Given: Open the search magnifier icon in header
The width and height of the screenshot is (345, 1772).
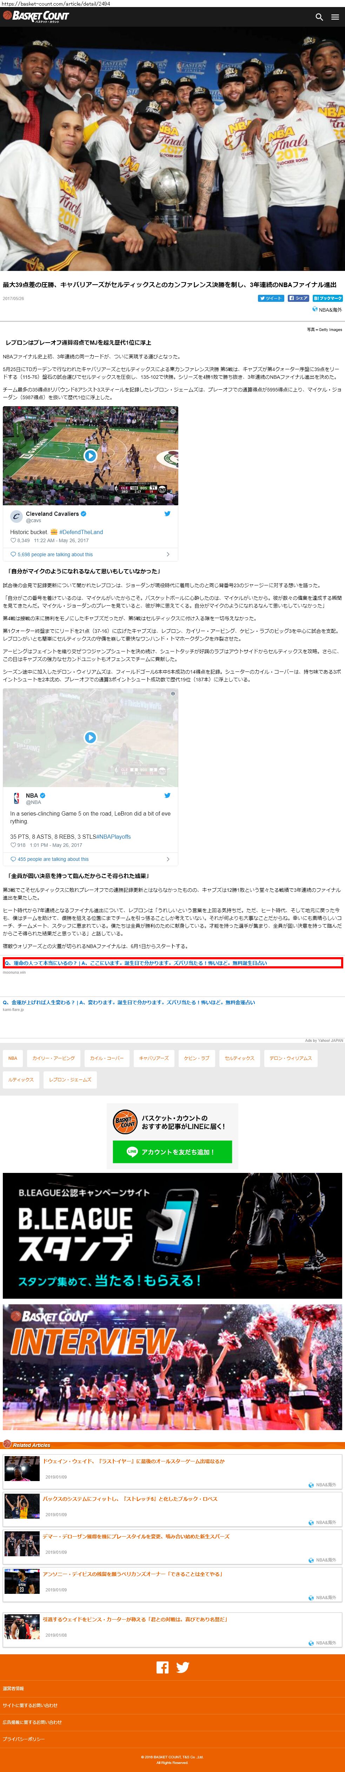Looking at the screenshot, I should click(x=319, y=17).
